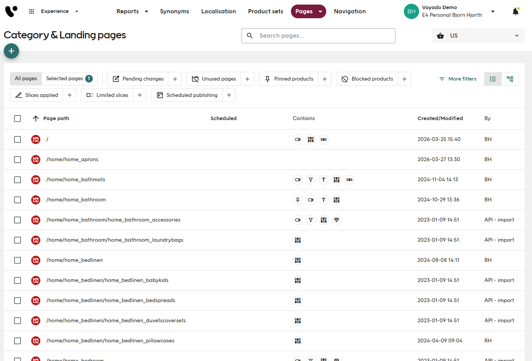Switch to tree hierarchy view icon

(510, 79)
